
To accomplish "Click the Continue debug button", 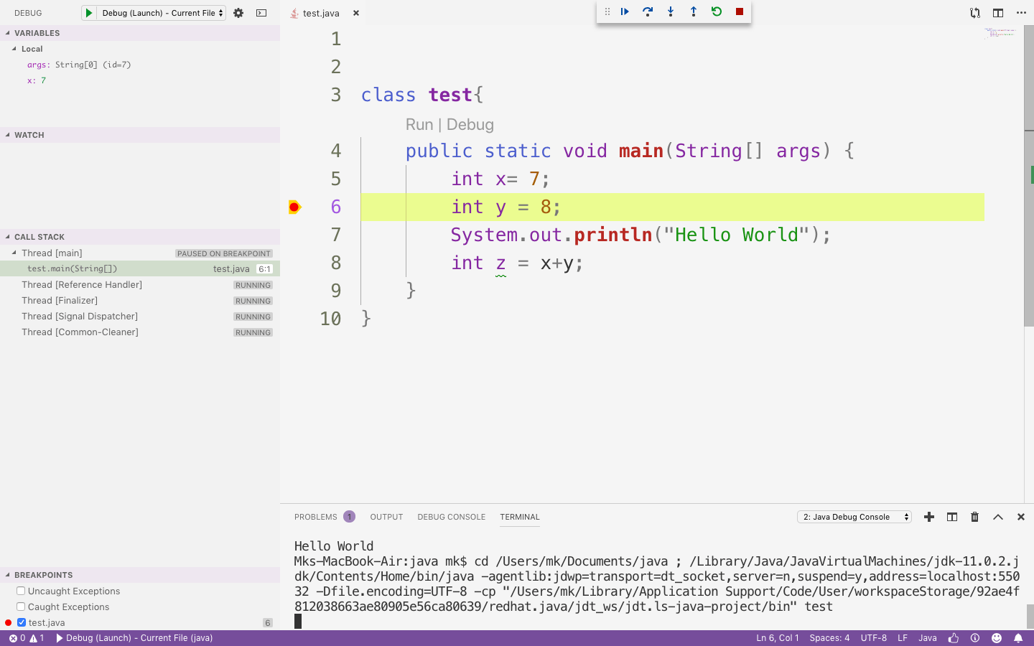I will pyautogui.click(x=625, y=11).
